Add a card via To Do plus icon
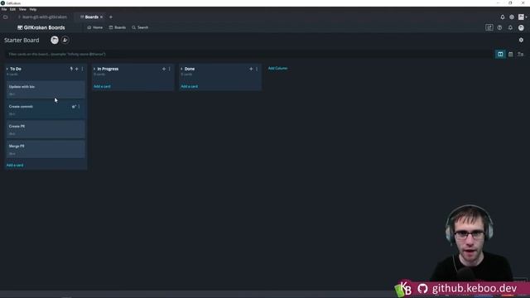Viewport: 530px width, 298px height. point(77,69)
